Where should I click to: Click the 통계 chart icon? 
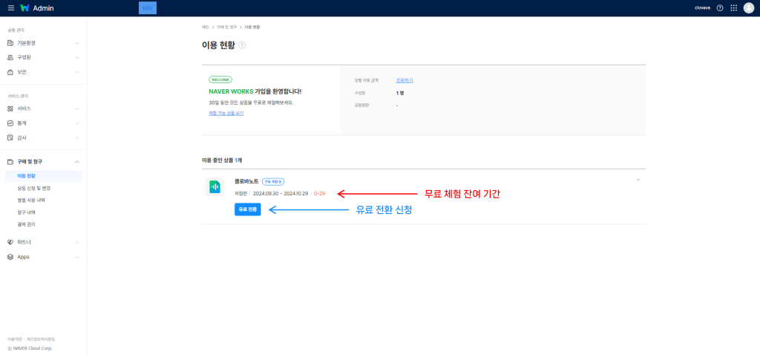pos(10,123)
